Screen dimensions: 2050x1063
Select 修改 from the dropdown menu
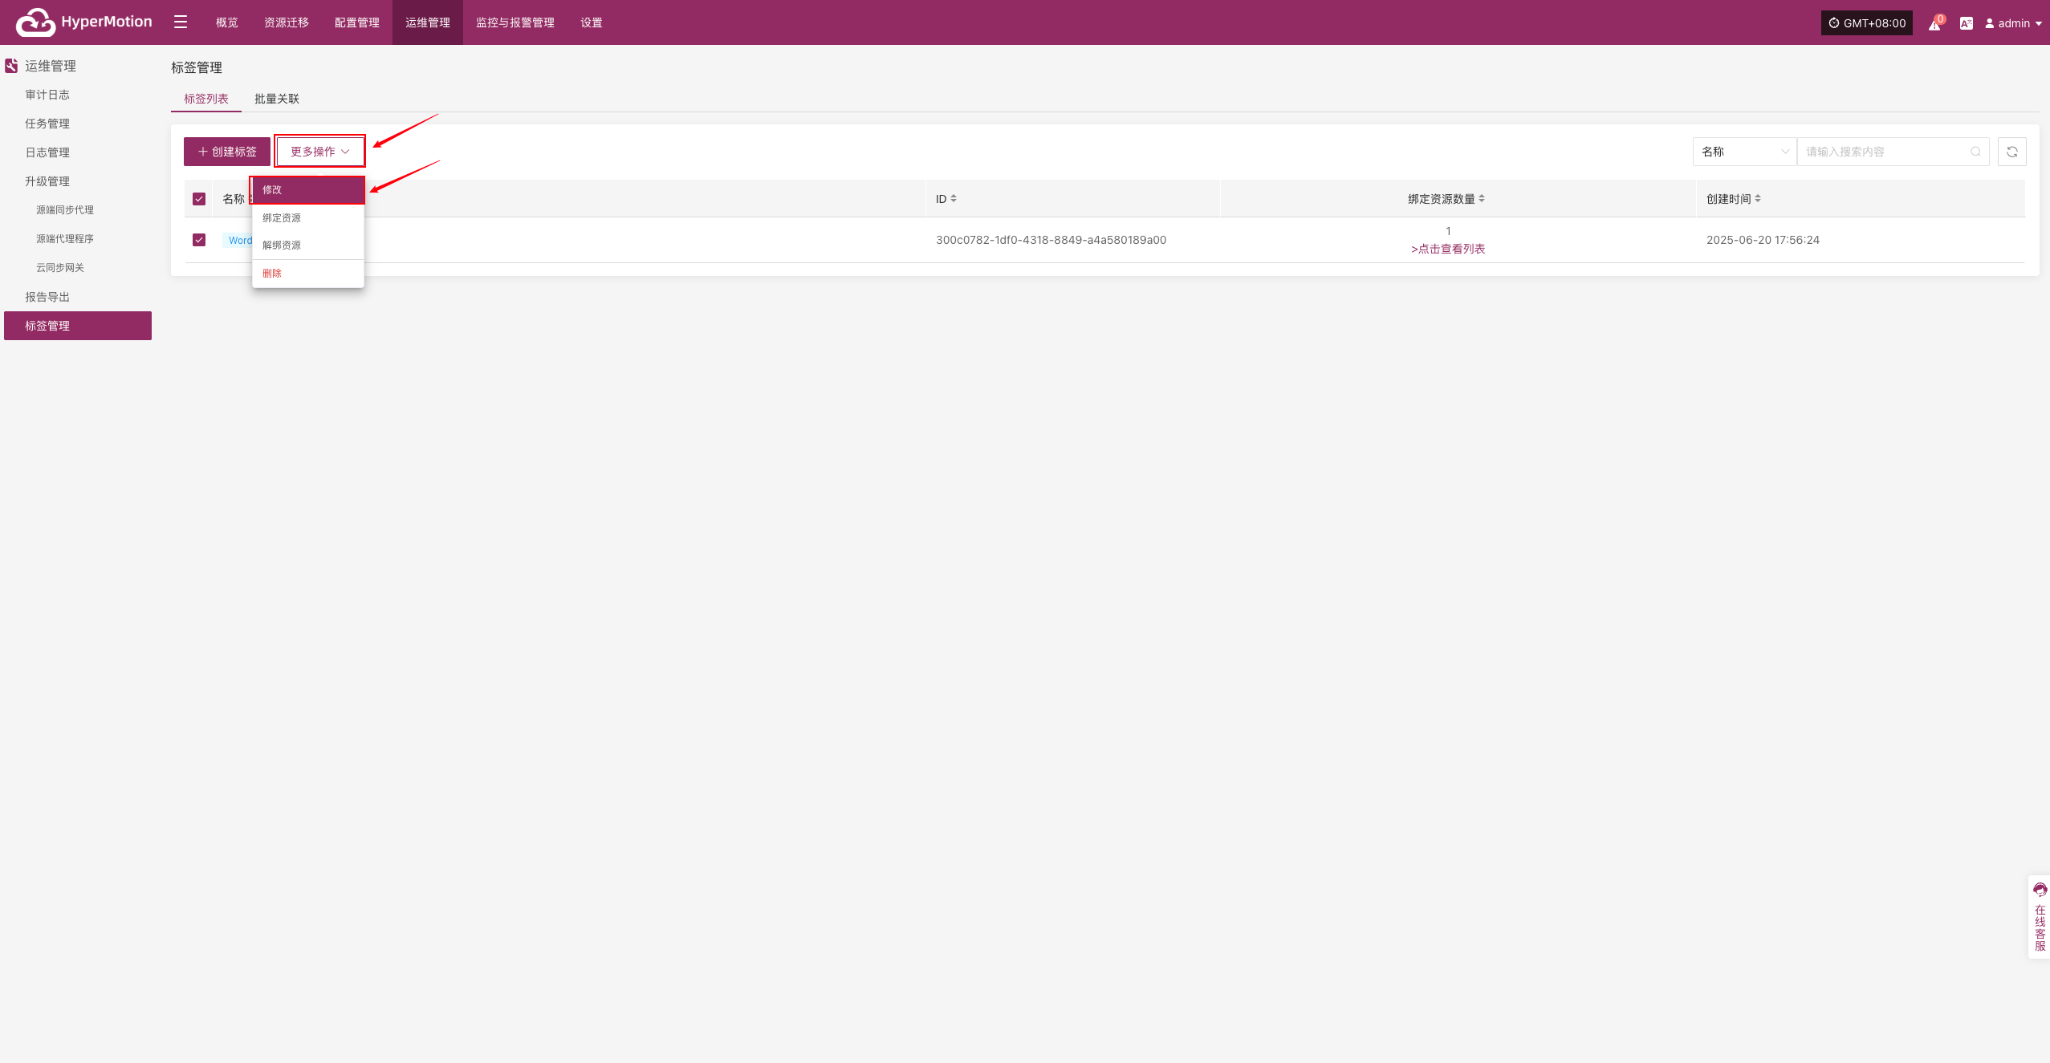point(308,190)
